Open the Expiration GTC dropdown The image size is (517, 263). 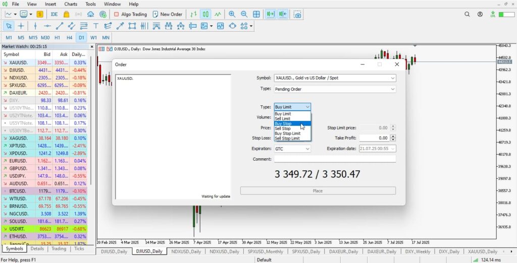click(x=307, y=149)
